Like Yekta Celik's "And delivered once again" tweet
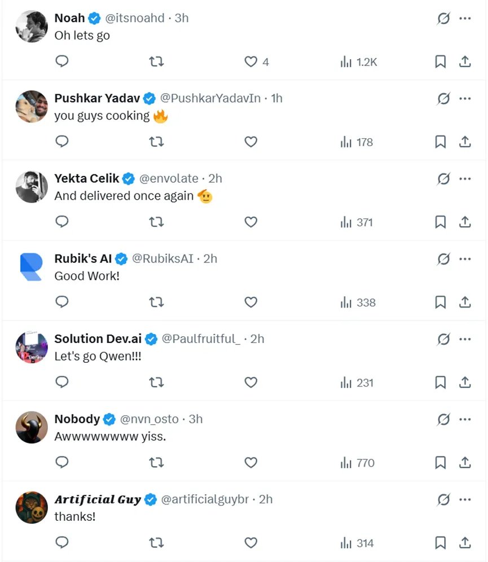This screenshot has width=488, height=562. [x=251, y=222]
